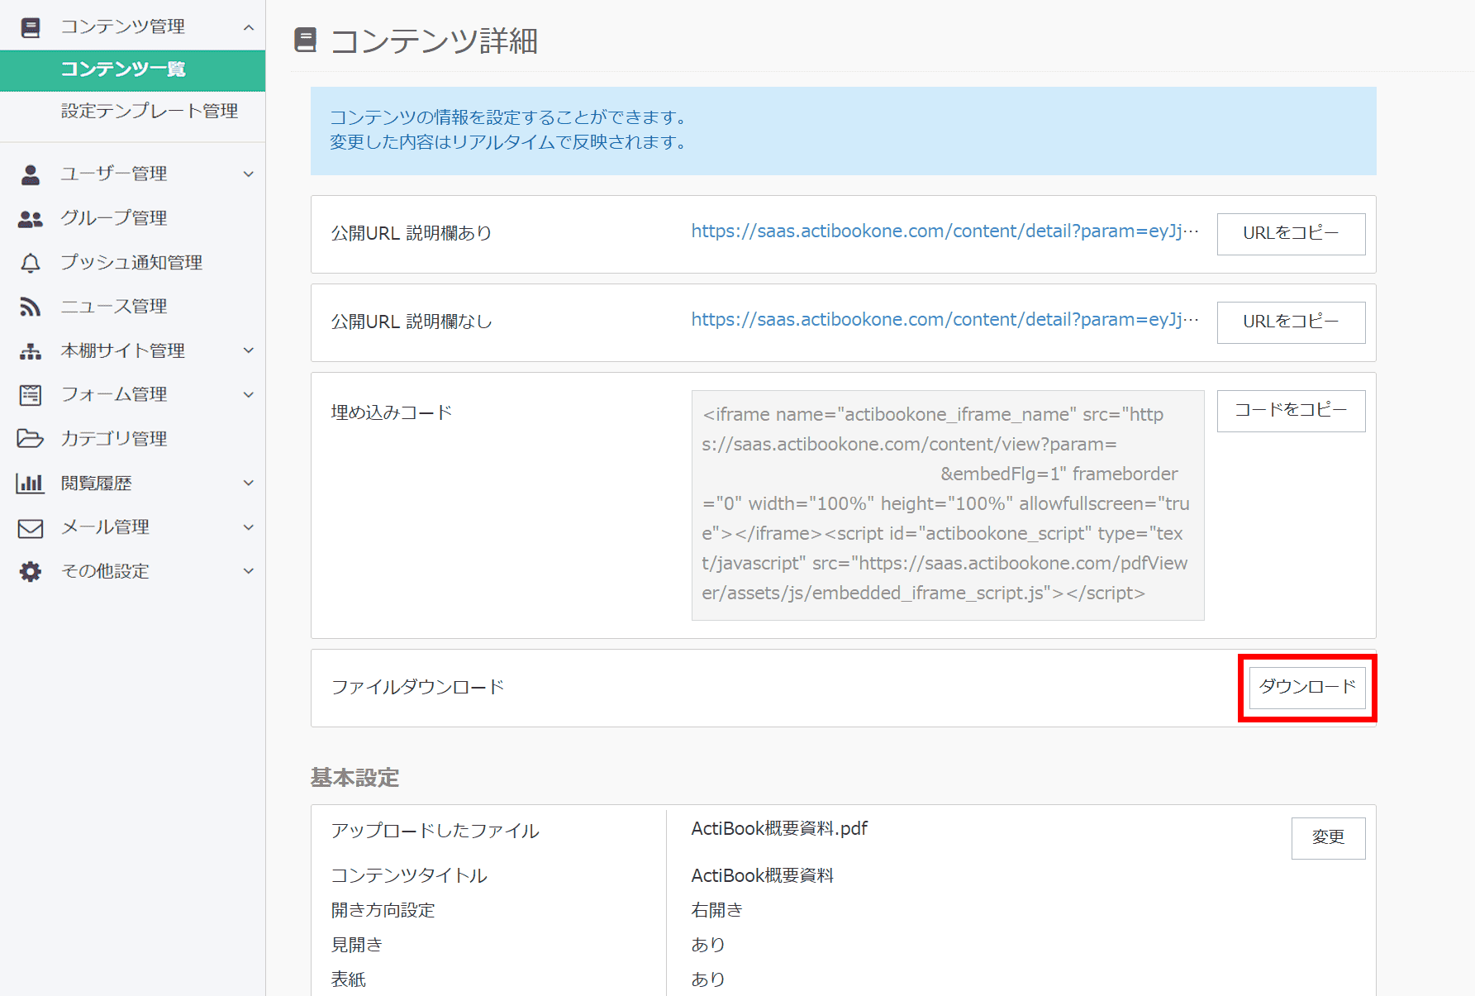The width and height of the screenshot is (1475, 996).
Task: Click the bell icon for プッシュ通知管理
Action: click(x=31, y=263)
